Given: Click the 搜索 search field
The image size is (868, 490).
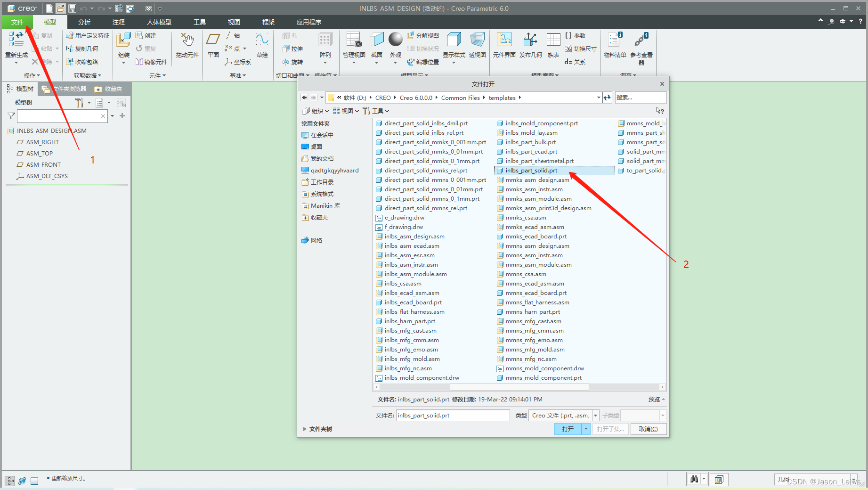Looking at the screenshot, I should click(641, 98).
